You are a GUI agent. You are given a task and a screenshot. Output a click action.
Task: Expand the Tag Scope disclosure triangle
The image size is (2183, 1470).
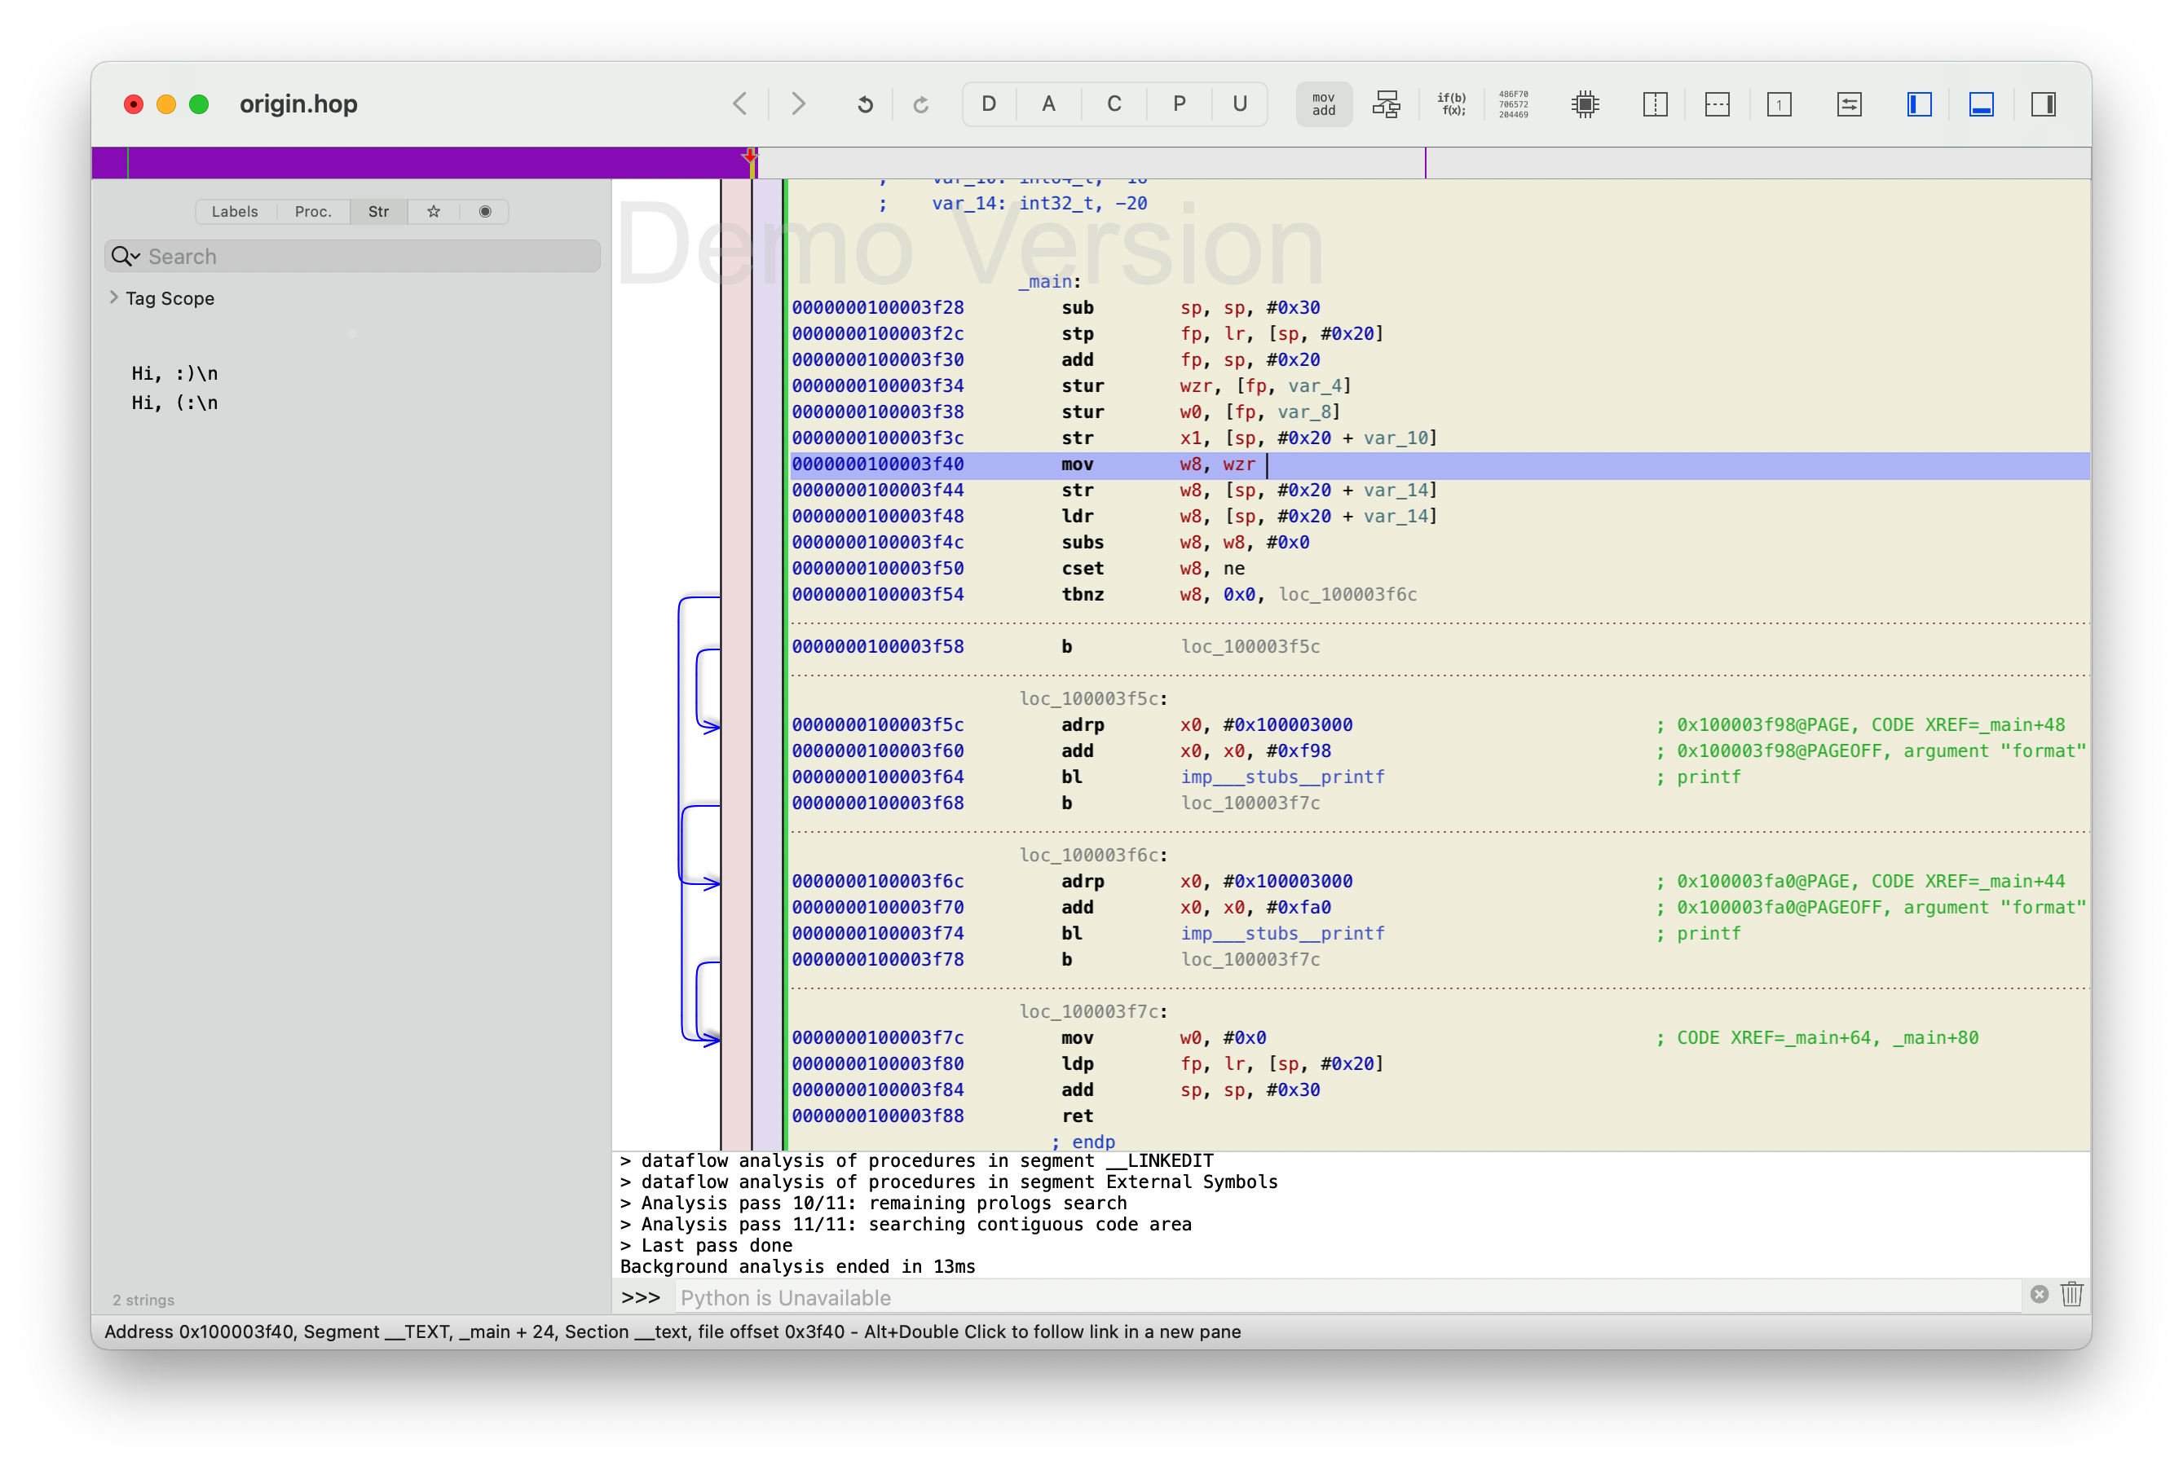(114, 297)
